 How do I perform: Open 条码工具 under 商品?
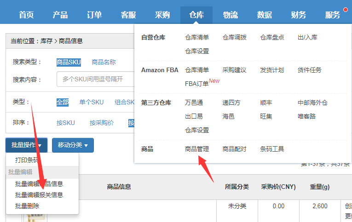[x=272, y=149]
